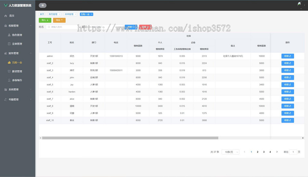Go to page 4 in pagination
This screenshot has width=308, height=177.
[x=270, y=152]
